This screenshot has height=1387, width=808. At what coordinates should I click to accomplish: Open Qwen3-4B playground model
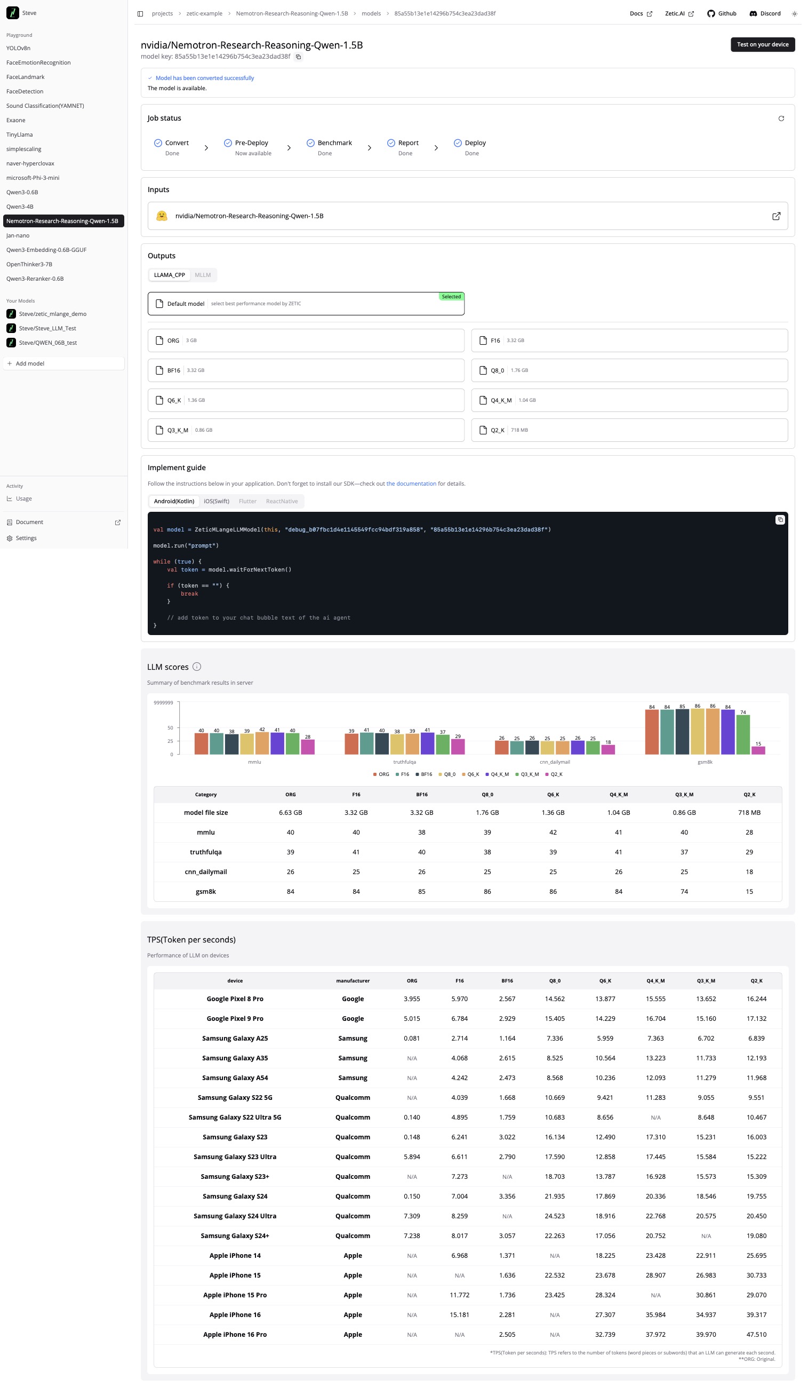point(65,208)
